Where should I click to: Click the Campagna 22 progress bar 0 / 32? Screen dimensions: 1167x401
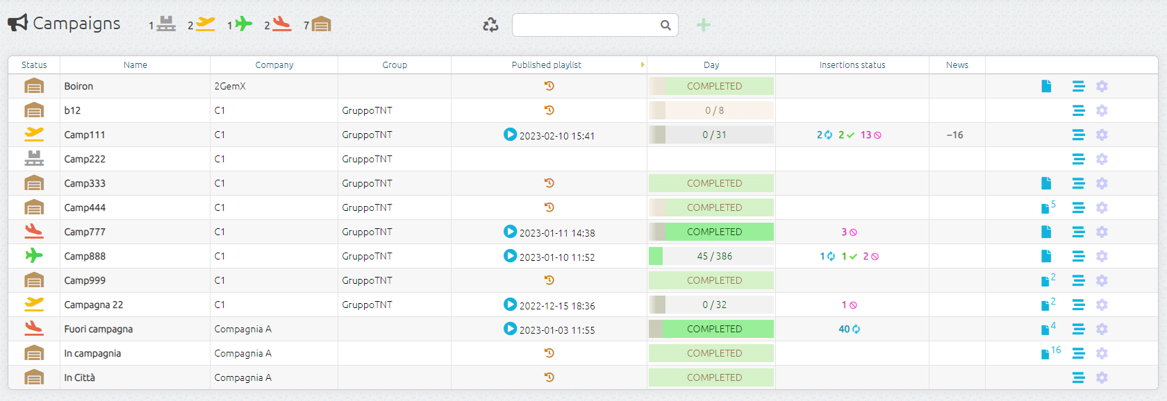[x=711, y=305]
